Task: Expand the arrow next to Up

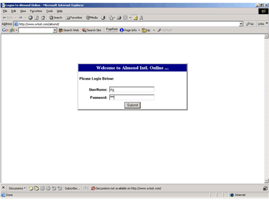Action: tap(154, 30)
